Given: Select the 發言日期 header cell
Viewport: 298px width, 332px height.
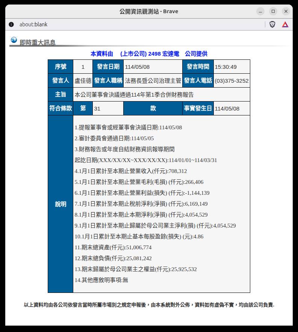Looking at the screenshot, I should (x=108, y=67).
